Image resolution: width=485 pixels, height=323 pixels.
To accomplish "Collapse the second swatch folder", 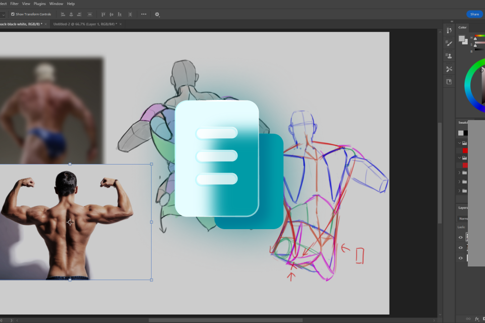I will (459, 157).
